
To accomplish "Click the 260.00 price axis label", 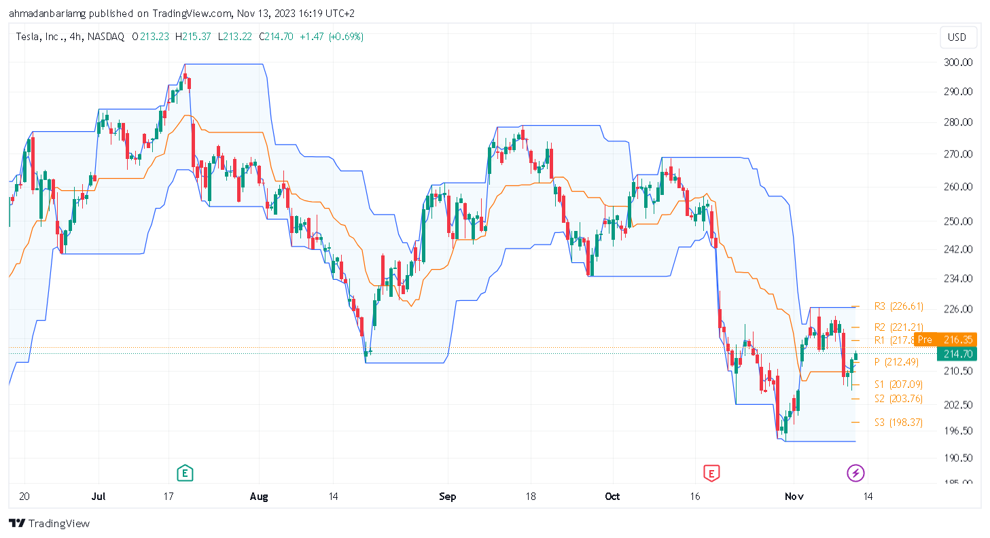I will (x=958, y=187).
